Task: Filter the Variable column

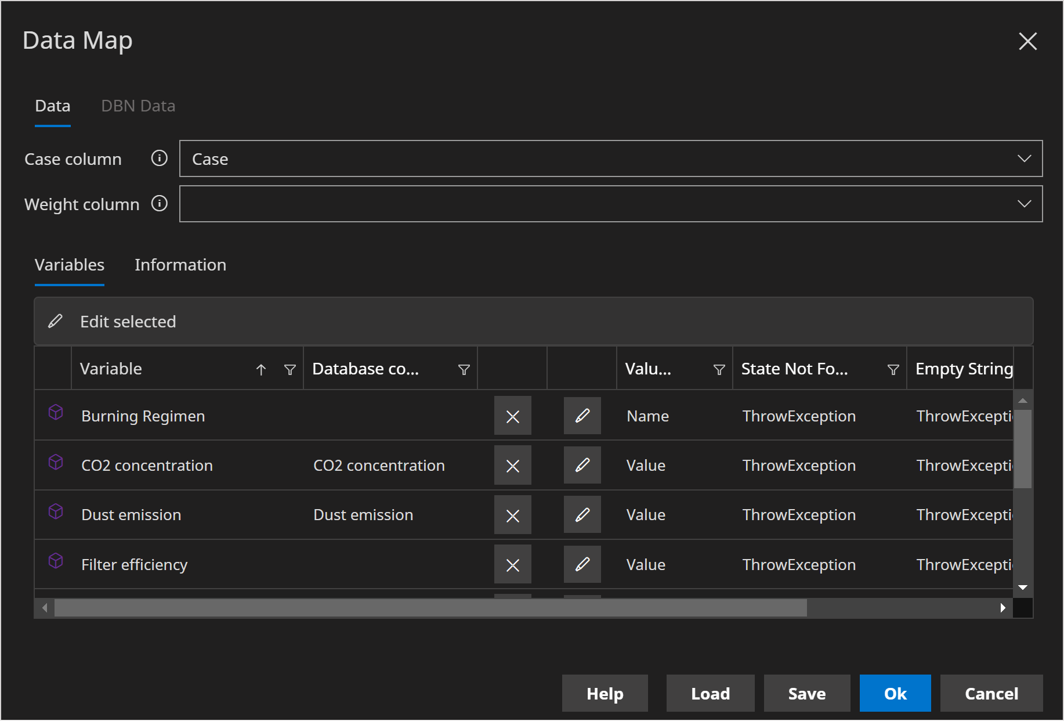Action: pos(290,369)
